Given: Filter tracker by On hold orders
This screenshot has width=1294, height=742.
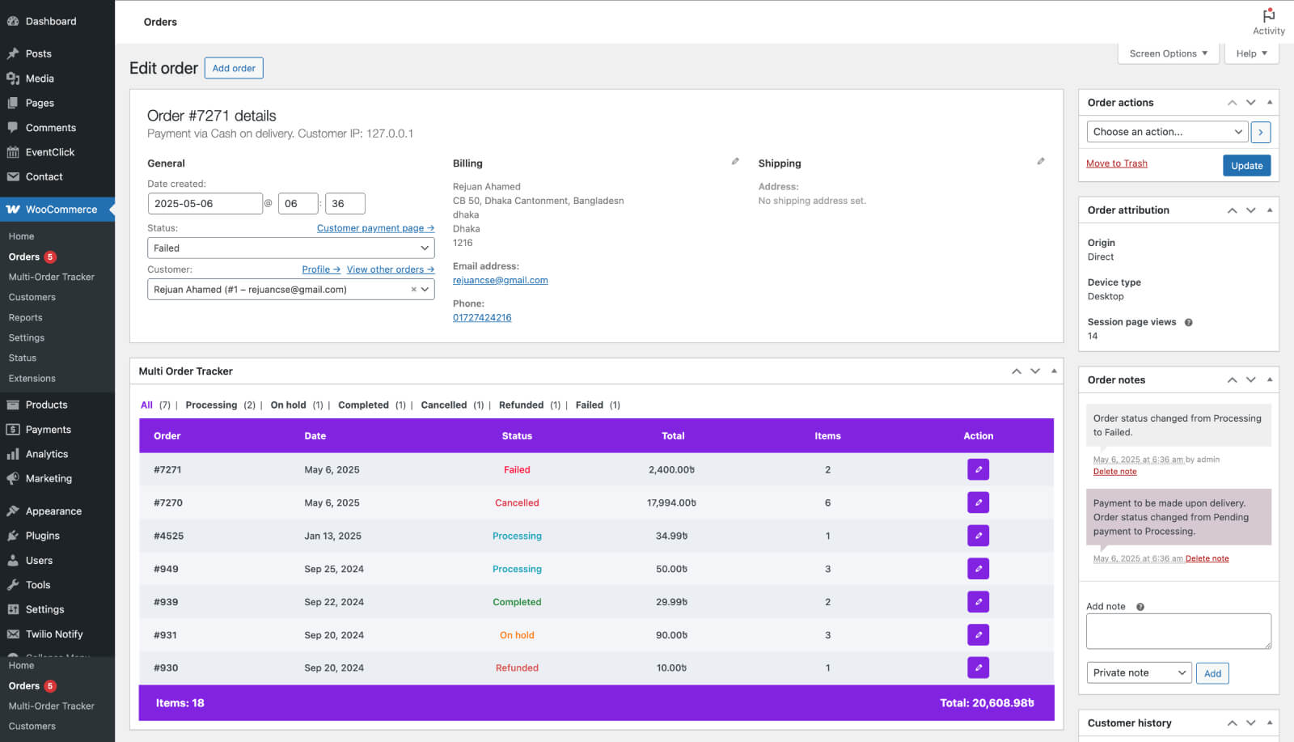Looking at the screenshot, I should point(288,405).
